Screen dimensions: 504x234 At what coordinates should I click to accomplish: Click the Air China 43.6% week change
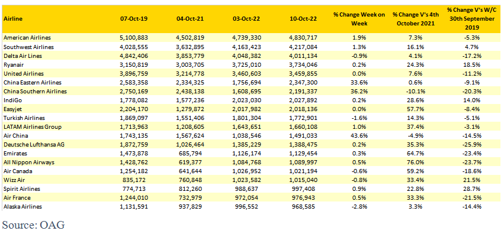tap(359, 135)
